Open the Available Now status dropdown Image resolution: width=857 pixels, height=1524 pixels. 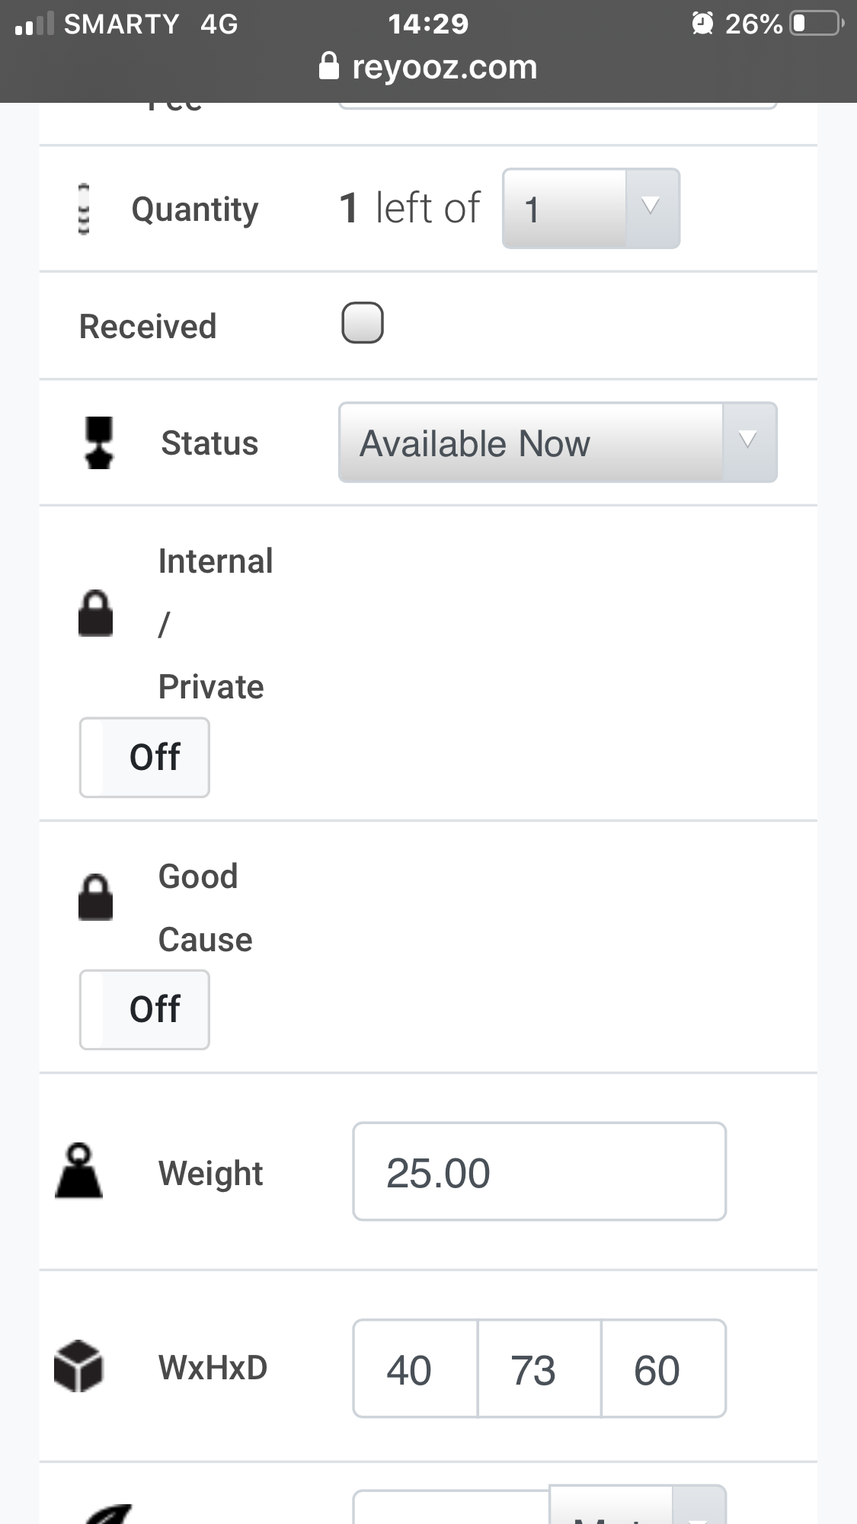[558, 443]
